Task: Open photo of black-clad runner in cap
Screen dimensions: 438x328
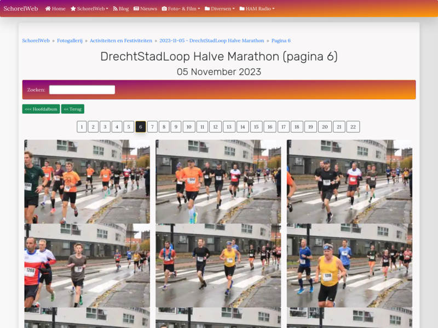Action: (349, 181)
